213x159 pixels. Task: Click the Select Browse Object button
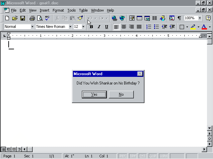pos(209,138)
